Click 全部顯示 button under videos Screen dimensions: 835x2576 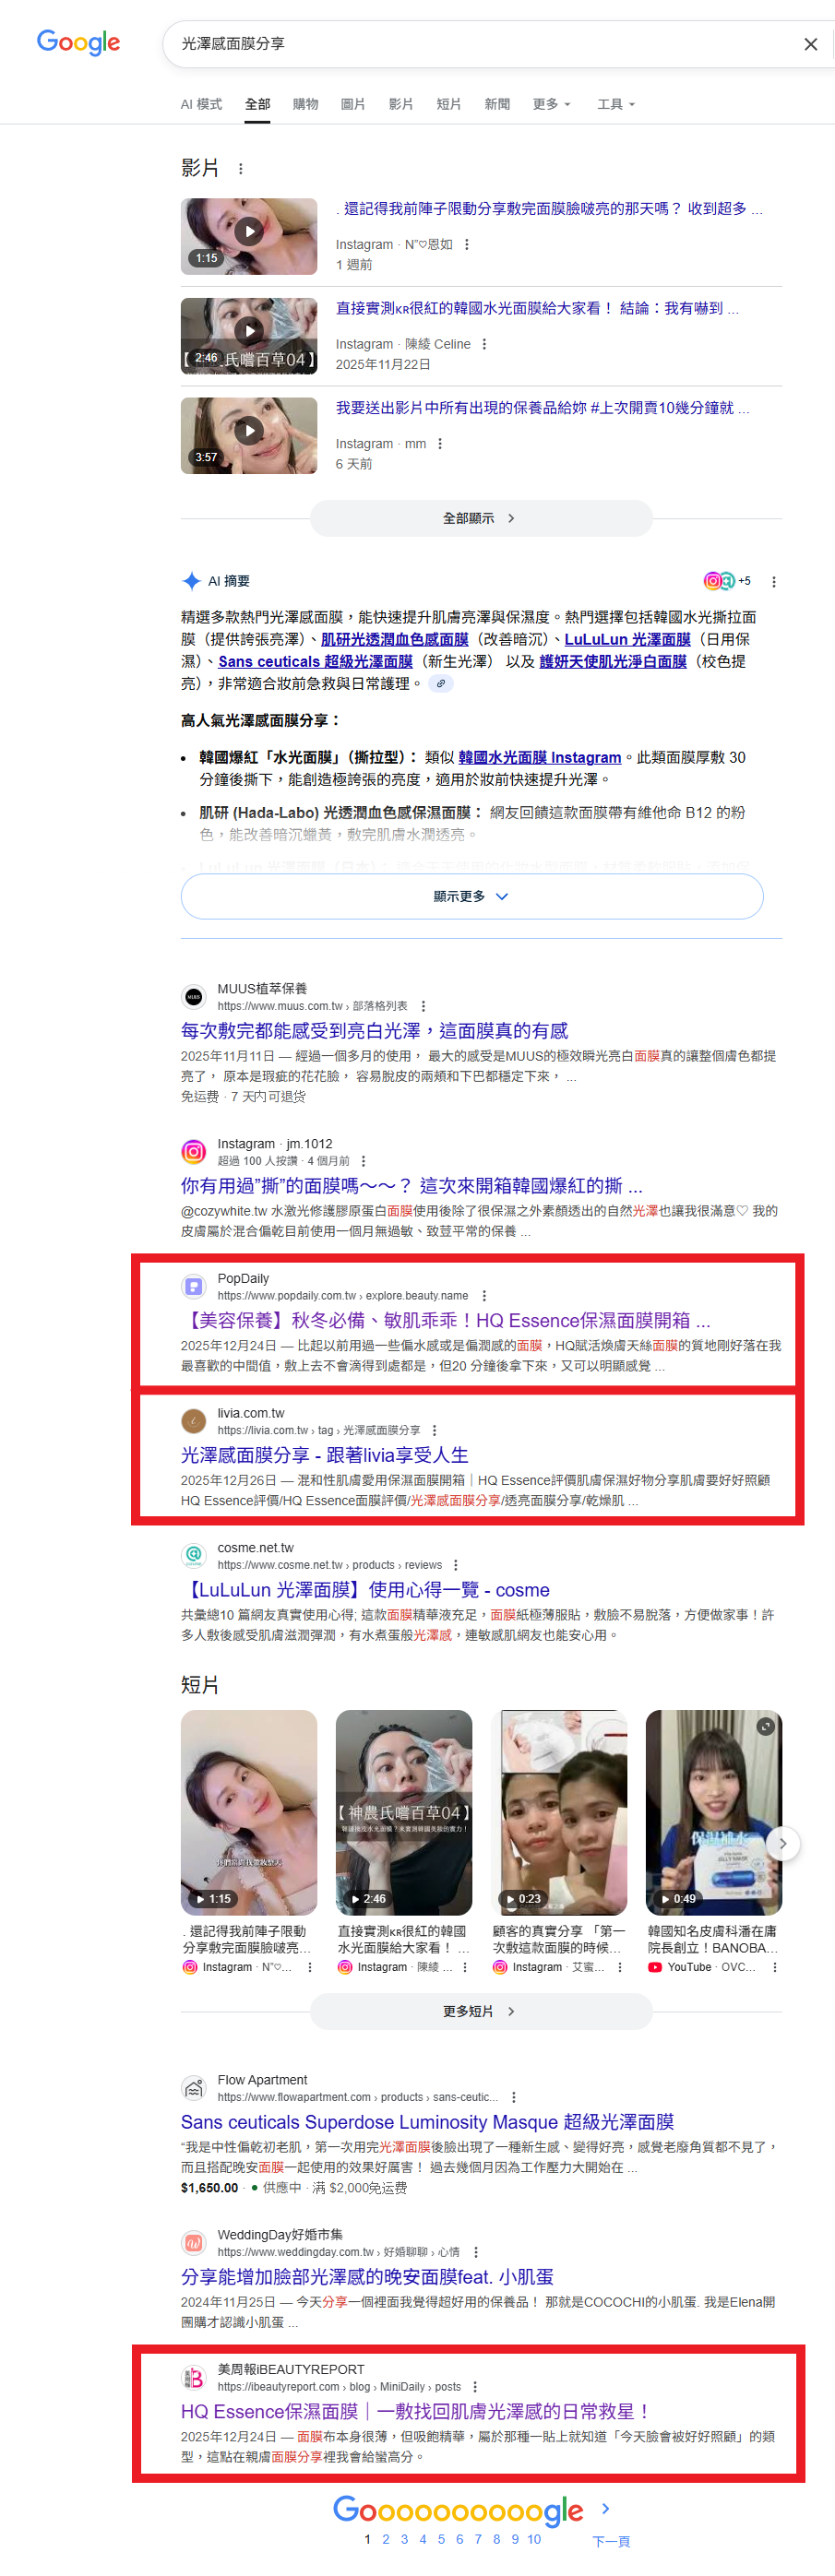[x=481, y=518]
